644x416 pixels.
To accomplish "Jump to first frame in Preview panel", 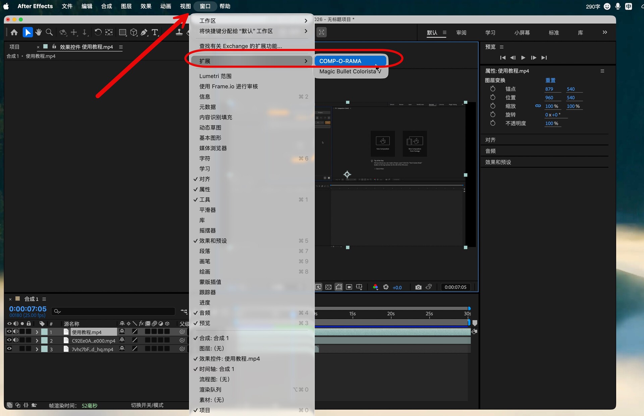I will point(503,58).
